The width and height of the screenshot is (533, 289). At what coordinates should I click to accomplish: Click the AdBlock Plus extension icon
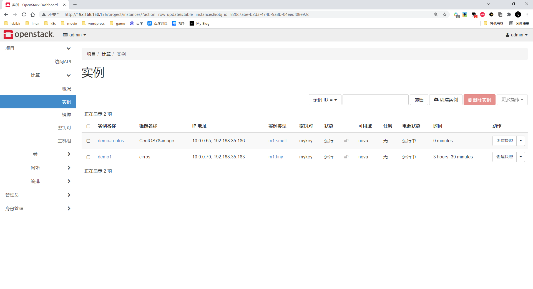click(x=482, y=14)
